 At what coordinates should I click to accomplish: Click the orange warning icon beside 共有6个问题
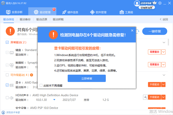tap(10, 31)
